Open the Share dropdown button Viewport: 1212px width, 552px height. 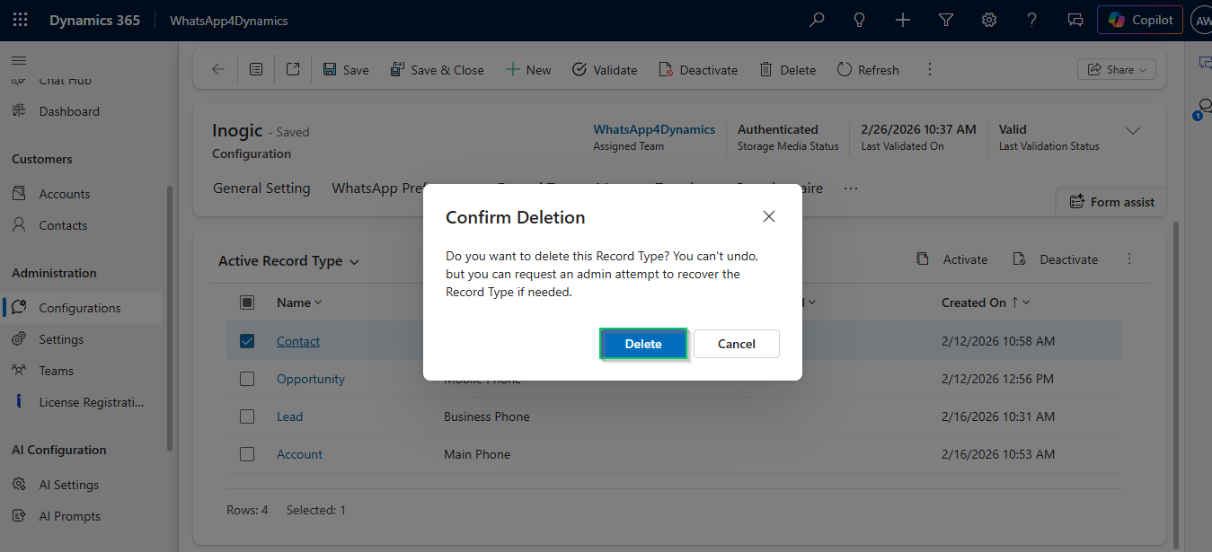[x=1116, y=70]
